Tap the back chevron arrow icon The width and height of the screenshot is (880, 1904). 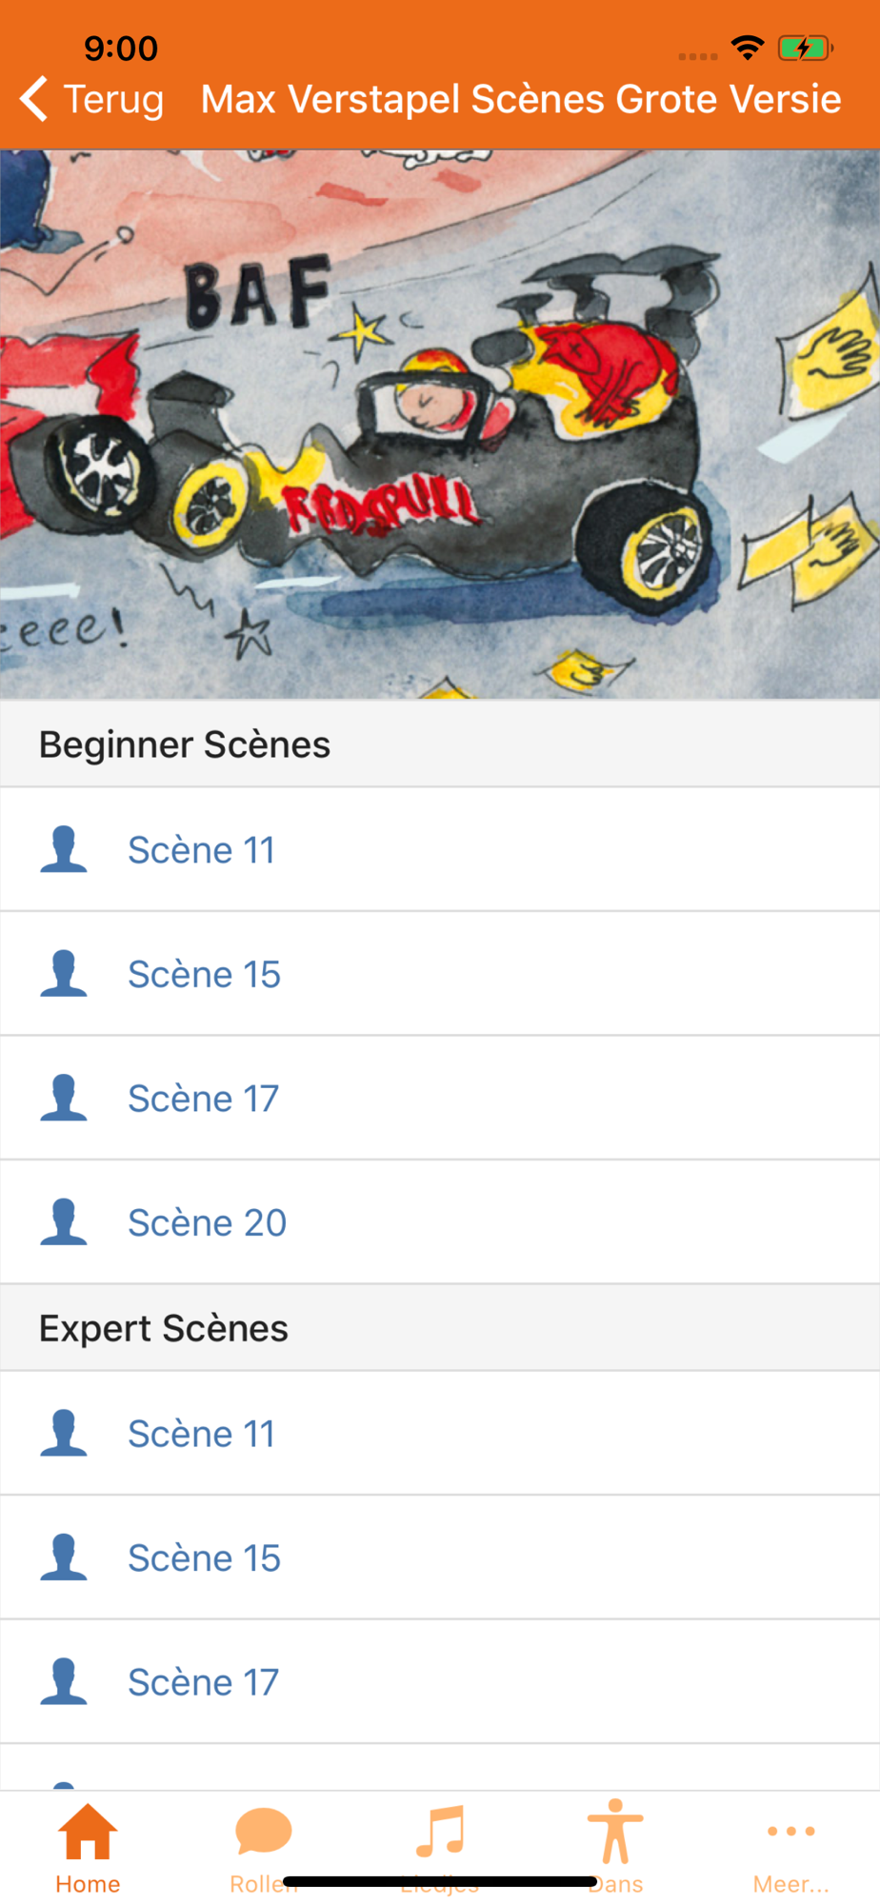pyautogui.click(x=34, y=99)
